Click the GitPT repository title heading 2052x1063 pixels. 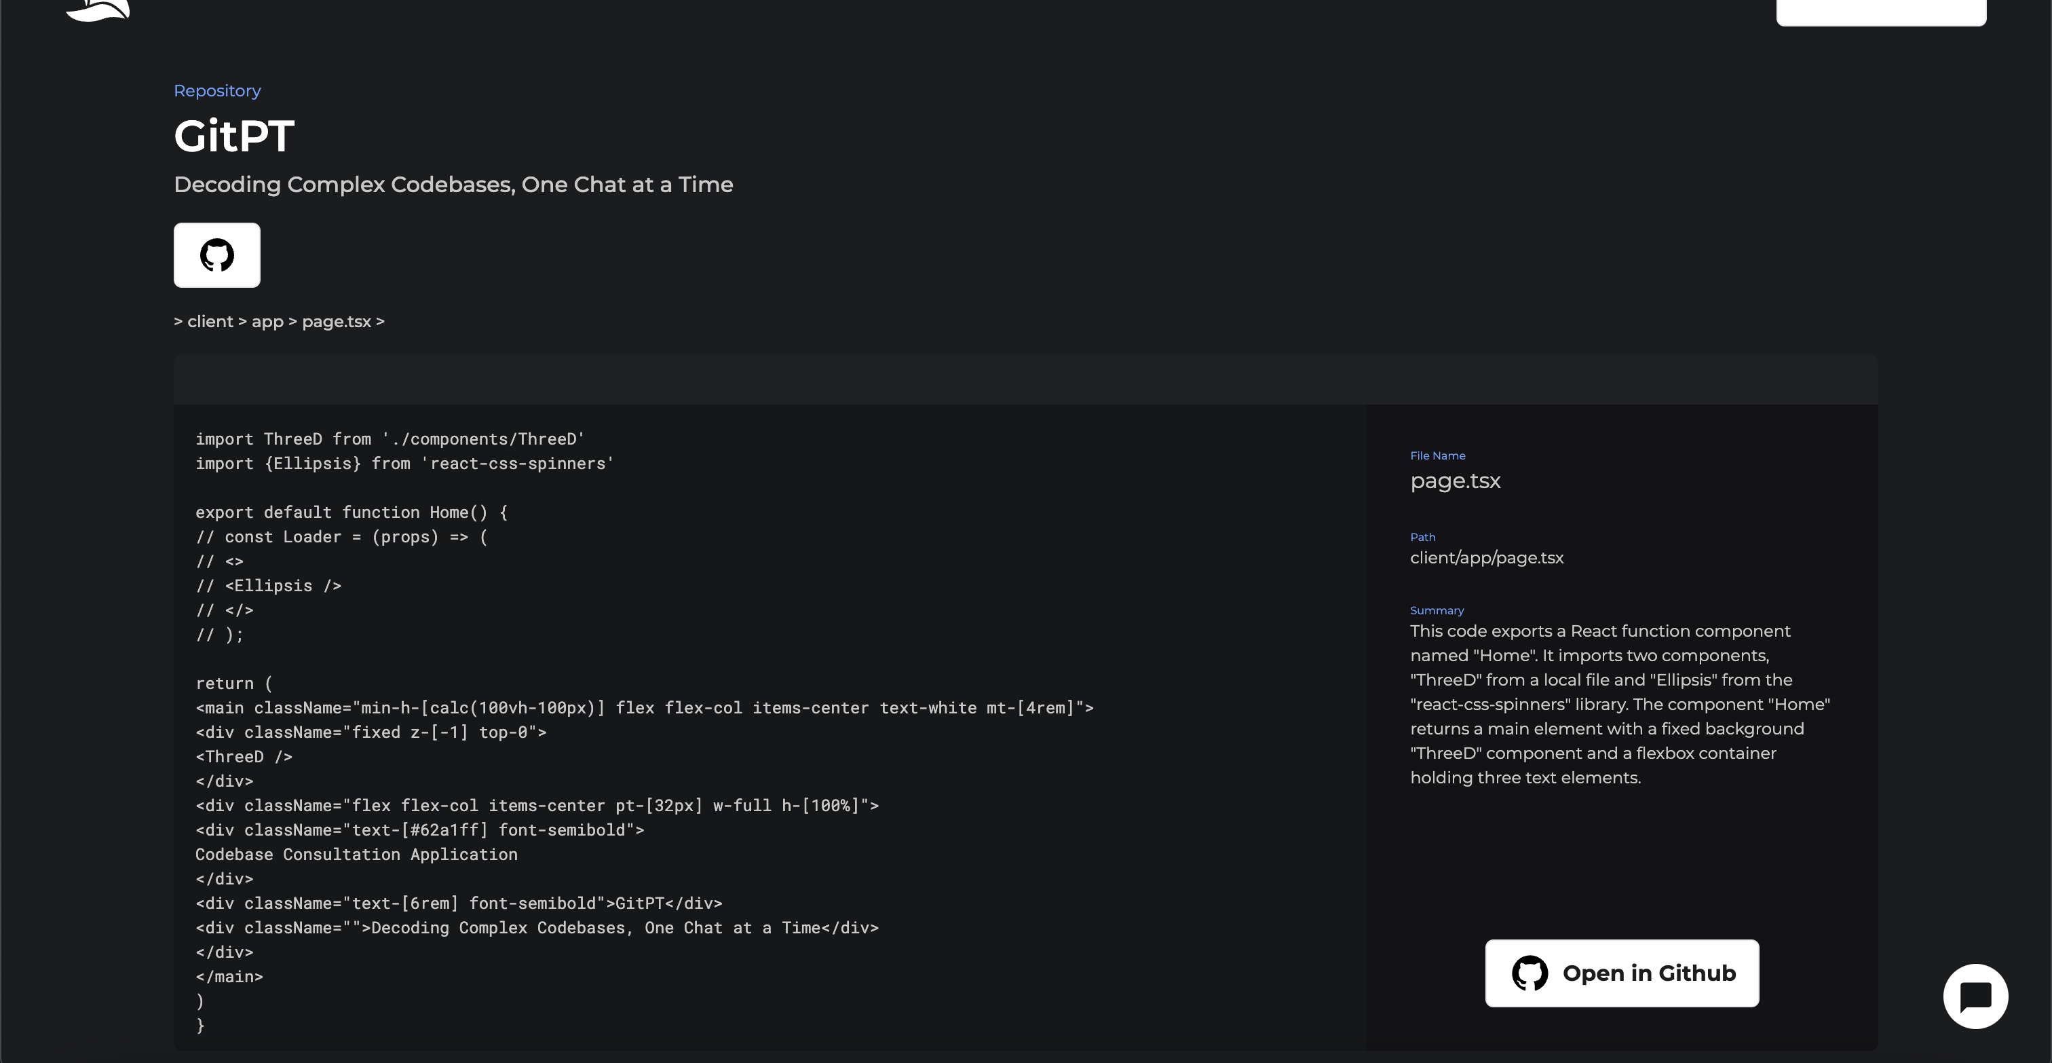point(234,136)
